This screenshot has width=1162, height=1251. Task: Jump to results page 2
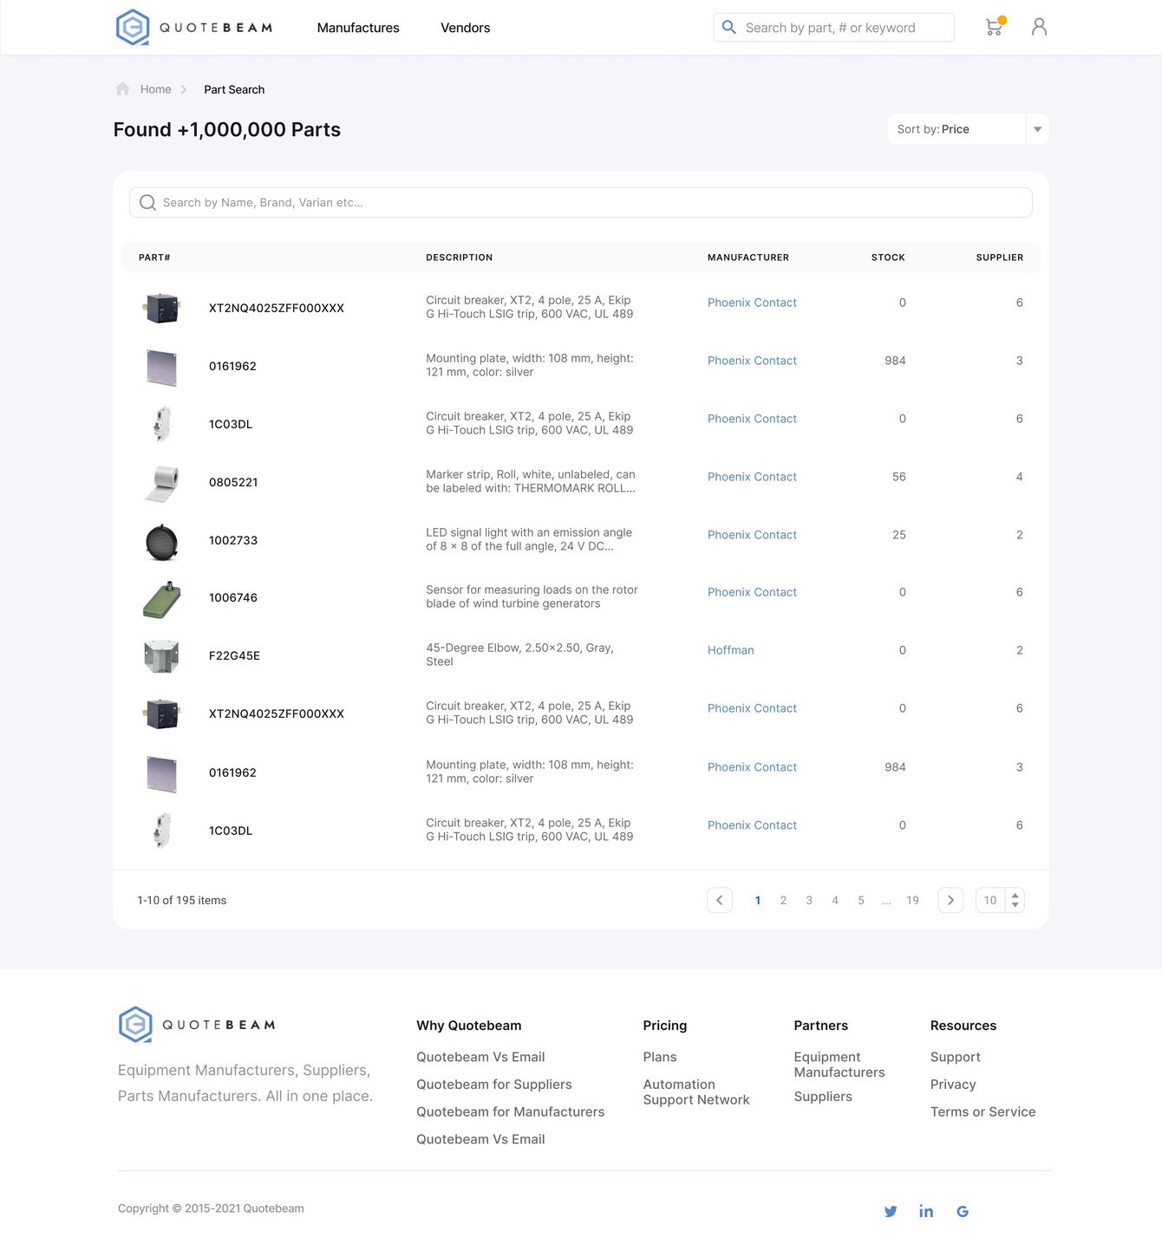(783, 900)
